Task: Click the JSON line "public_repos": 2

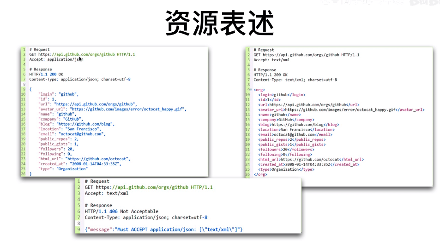Action: pyautogui.click(x=58, y=139)
